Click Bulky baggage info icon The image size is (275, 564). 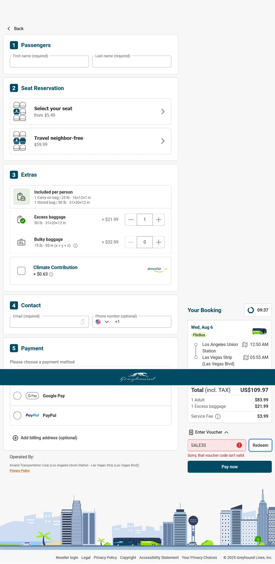tap(76, 246)
